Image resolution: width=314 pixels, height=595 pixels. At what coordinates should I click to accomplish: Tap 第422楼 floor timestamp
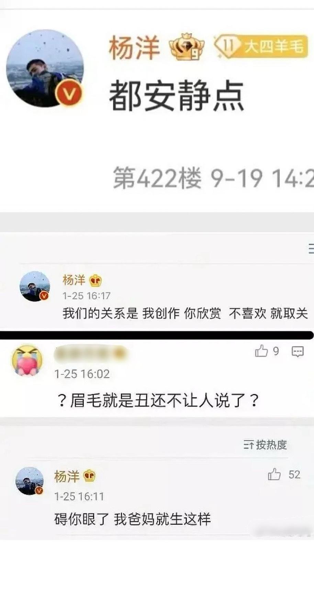point(213,178)
